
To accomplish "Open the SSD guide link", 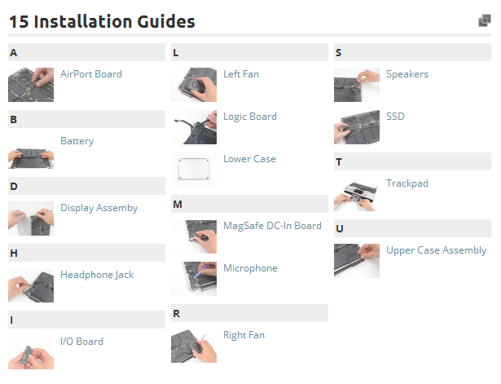I will (395, 117).
